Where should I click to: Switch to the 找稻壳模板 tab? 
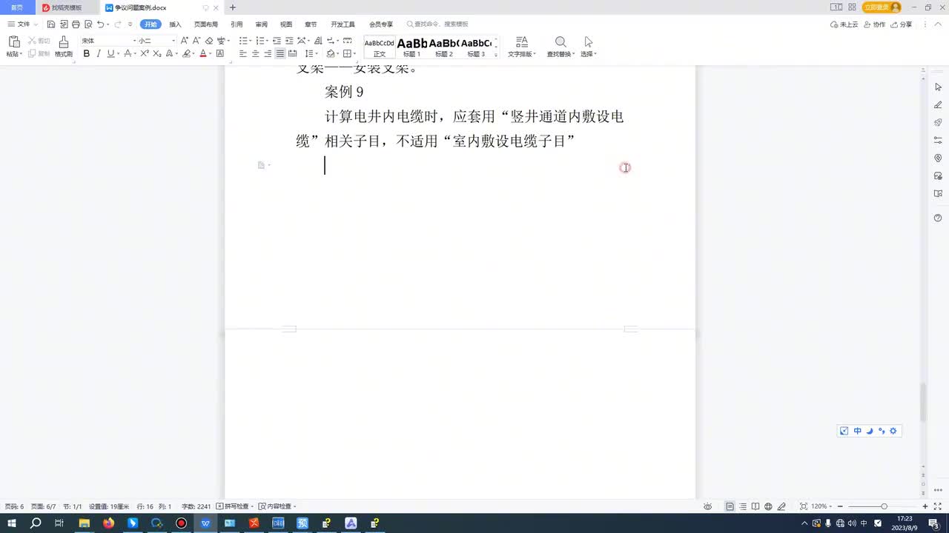[x=67, y=7]
